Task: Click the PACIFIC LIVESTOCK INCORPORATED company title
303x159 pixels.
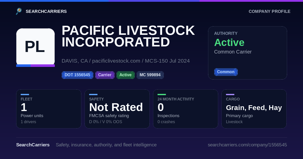Action: [128, 36]
